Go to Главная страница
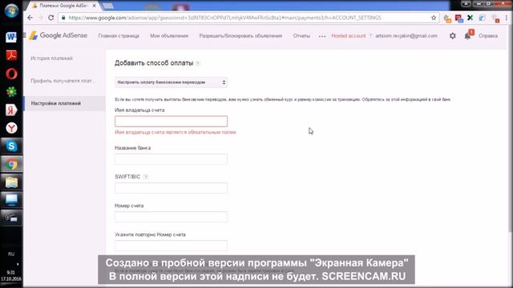The image size is (513, 288). (x=119, y=35)
